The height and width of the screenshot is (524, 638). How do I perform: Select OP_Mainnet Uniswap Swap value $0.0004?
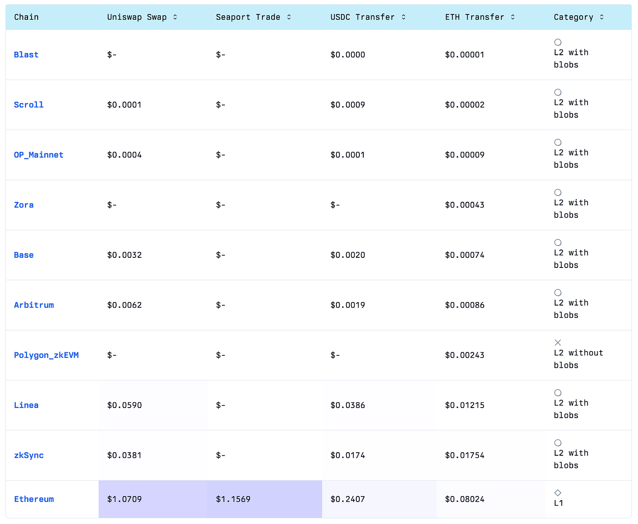click(x=124, y=155)
